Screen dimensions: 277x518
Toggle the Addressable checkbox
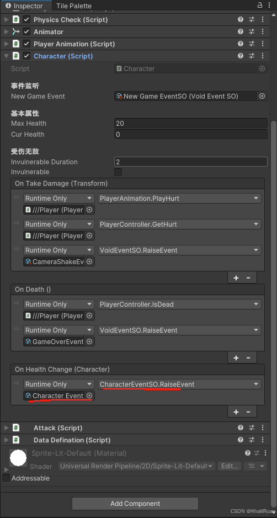6,478
